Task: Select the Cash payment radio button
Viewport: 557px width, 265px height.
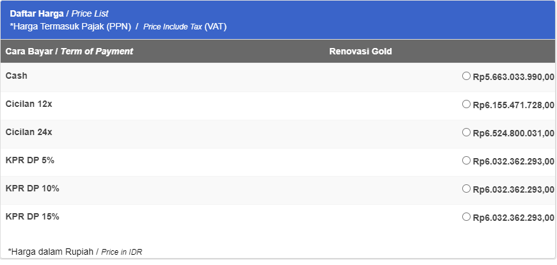Action: [x=466, y=76]
